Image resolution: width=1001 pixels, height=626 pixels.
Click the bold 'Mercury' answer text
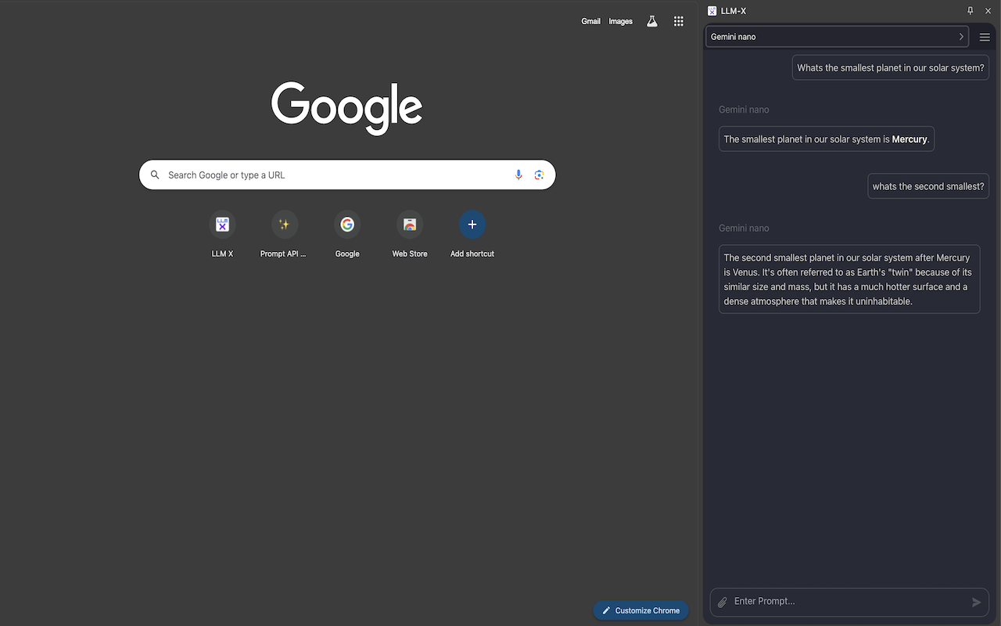(910, 139)
